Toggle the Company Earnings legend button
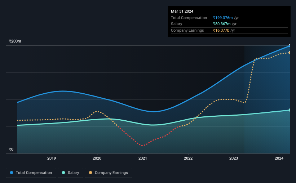 click(x=109, y=173)
